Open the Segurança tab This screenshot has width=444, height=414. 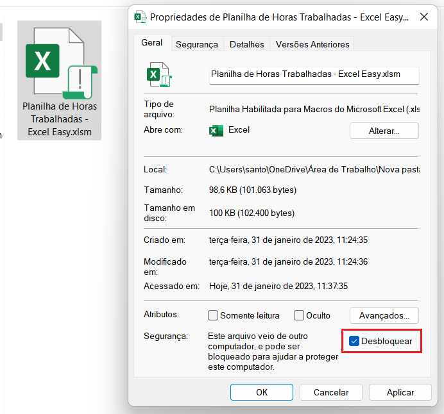pos(197,44)
